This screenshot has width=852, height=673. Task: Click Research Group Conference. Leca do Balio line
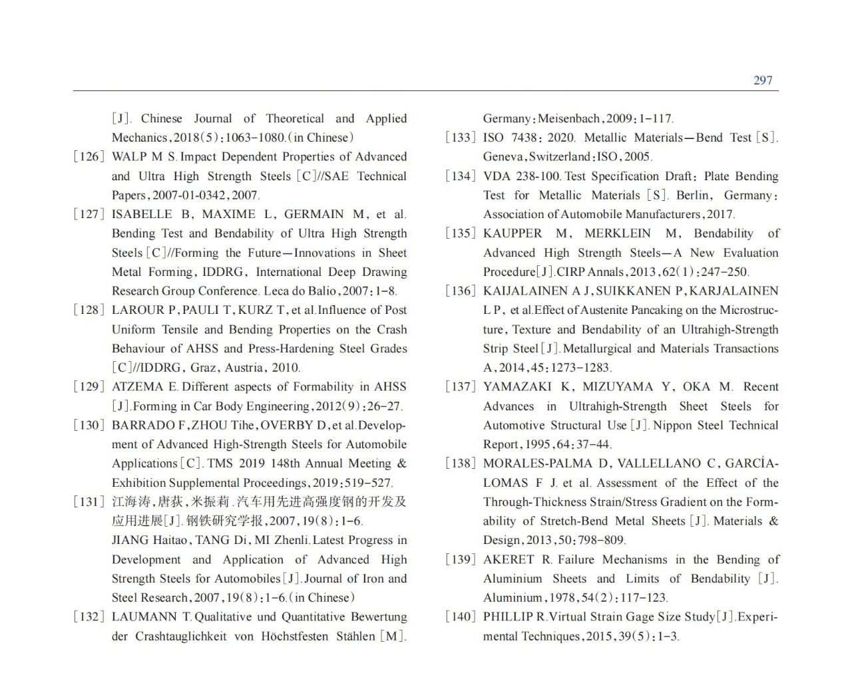[254, 291]
